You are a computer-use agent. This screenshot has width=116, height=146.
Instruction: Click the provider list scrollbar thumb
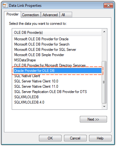pyautogui.click(x=104, y=82)
